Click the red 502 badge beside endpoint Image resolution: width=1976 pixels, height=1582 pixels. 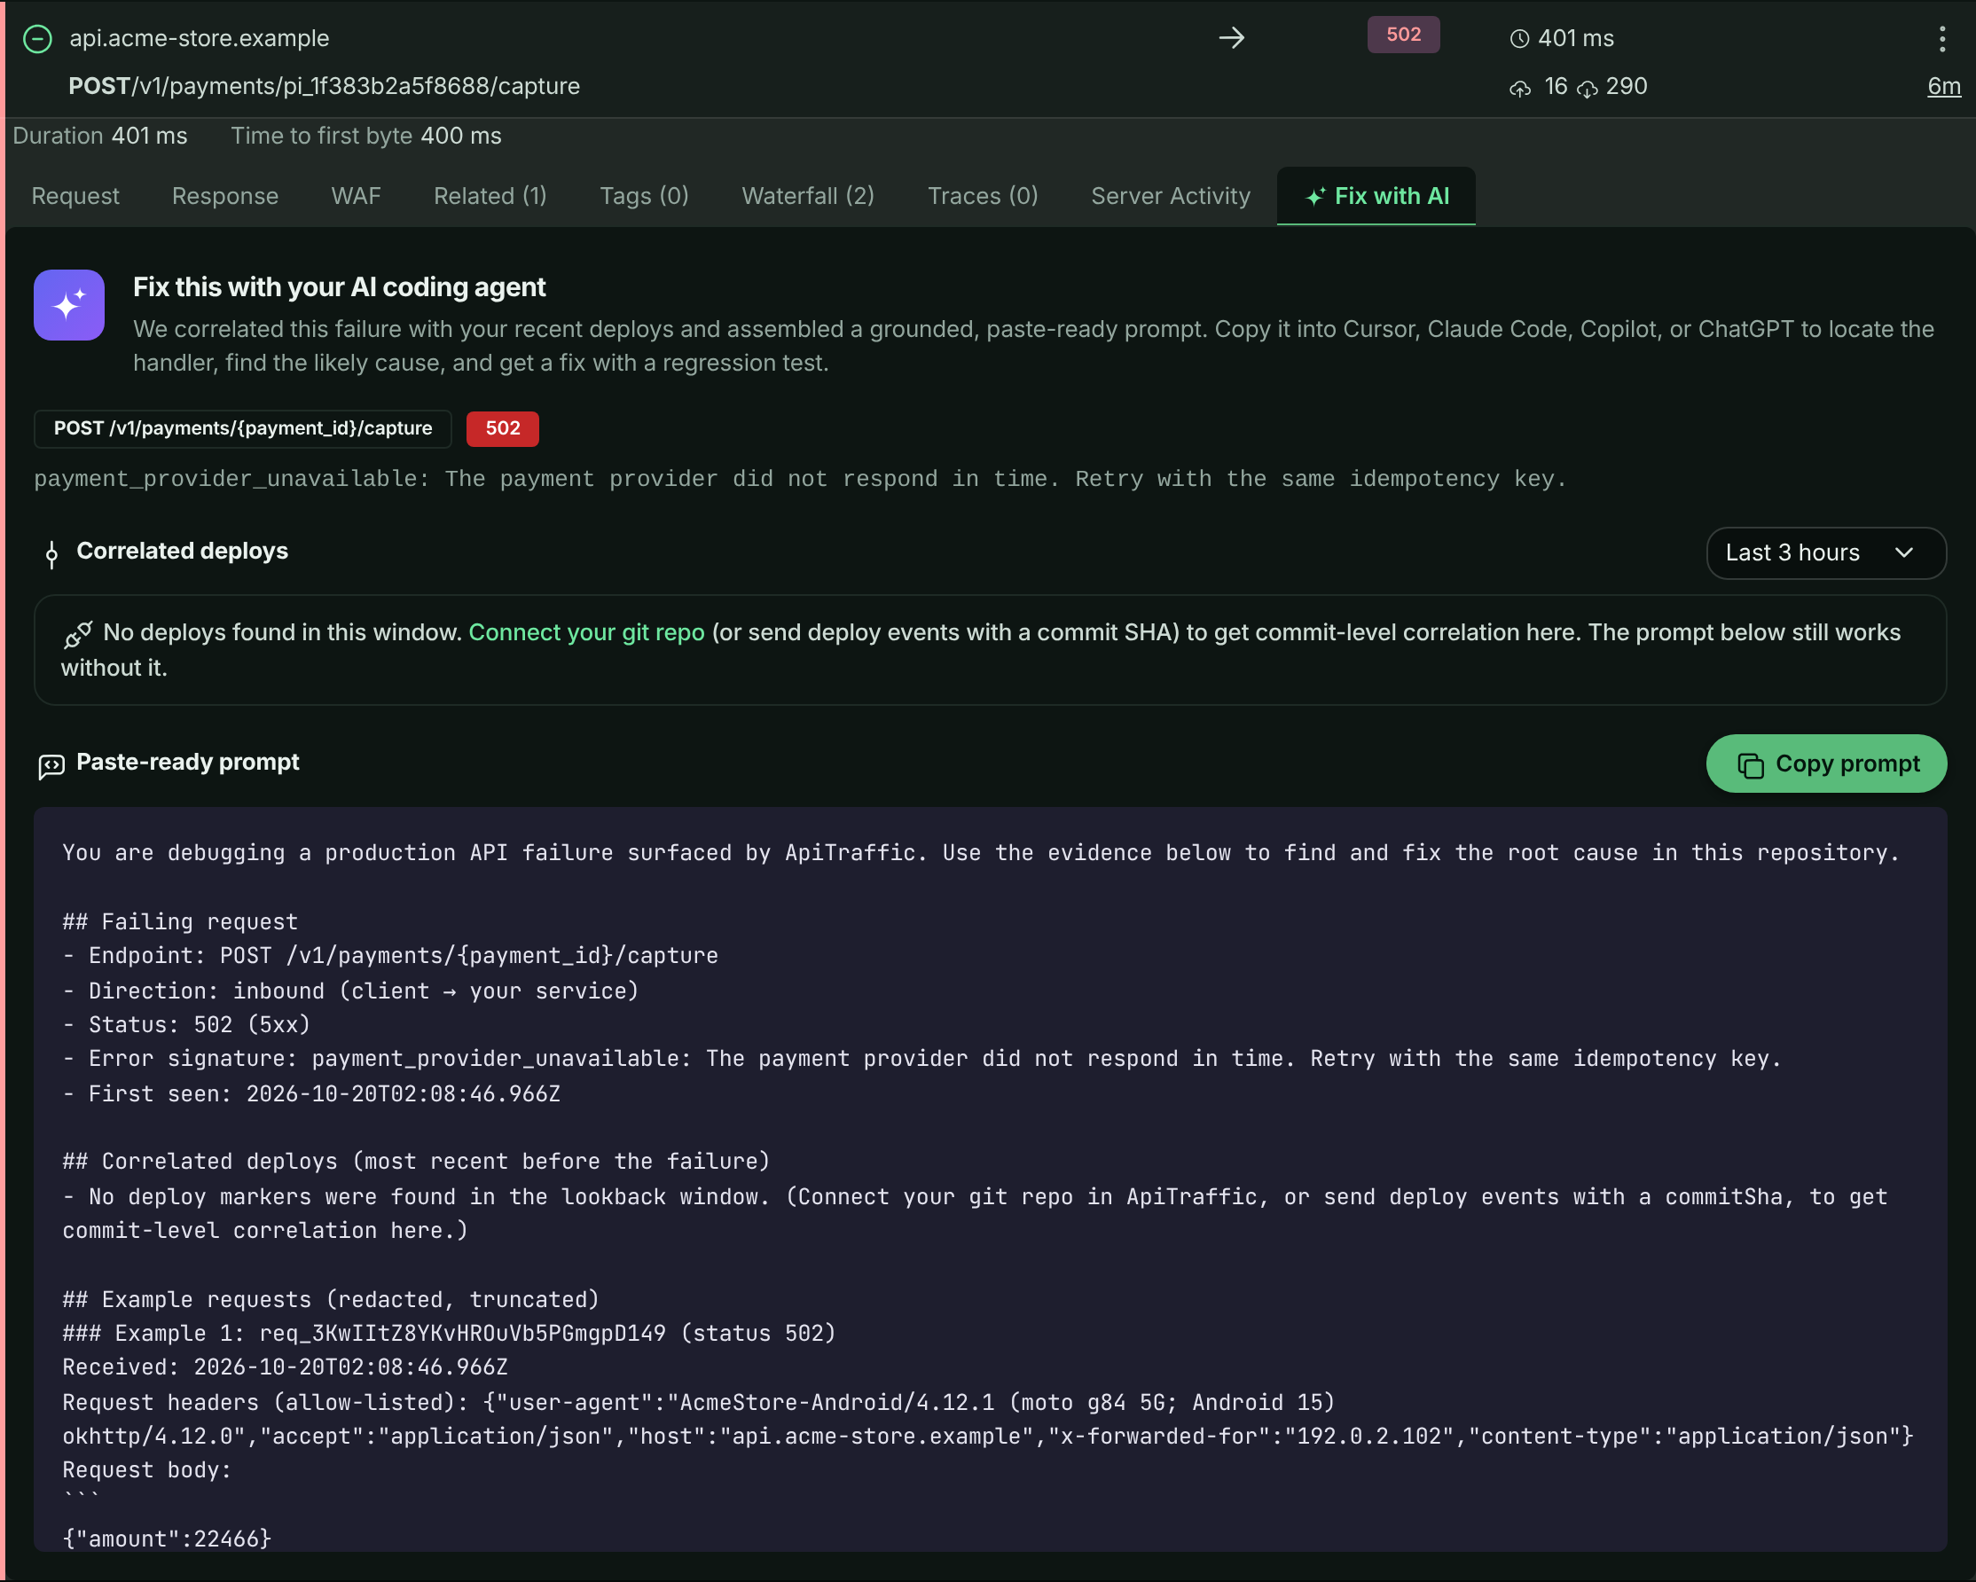pyautogui.click(x=502, y=429)
